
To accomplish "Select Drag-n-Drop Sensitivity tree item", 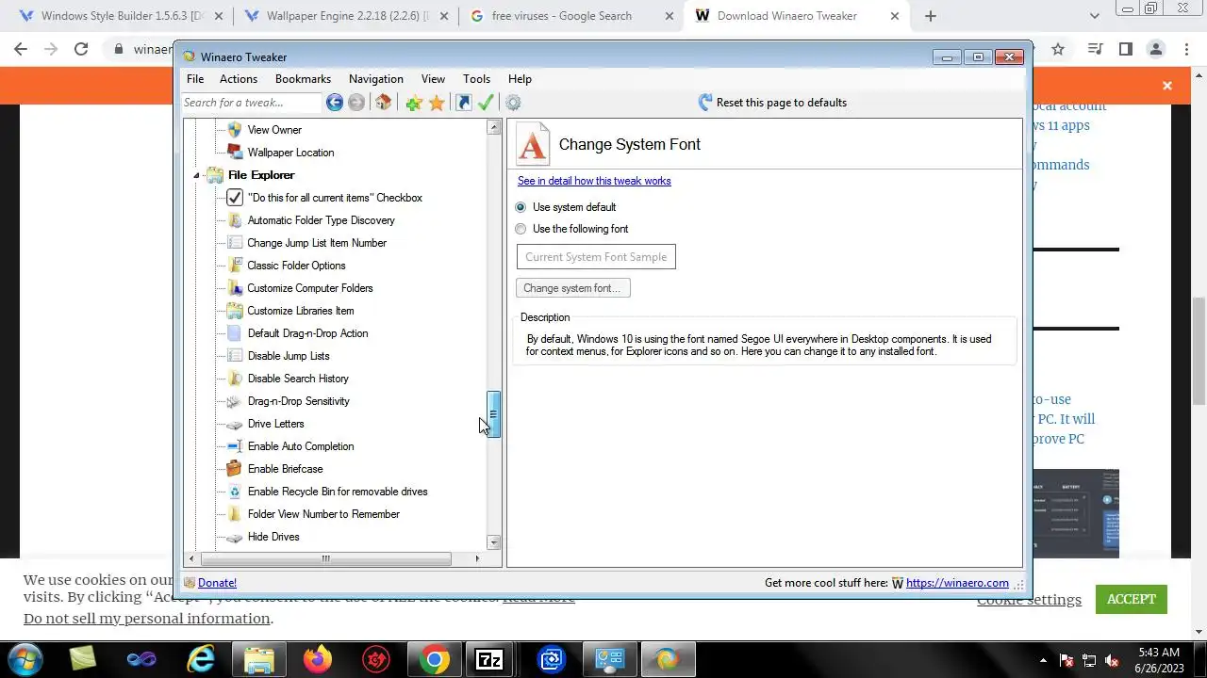I will [298, 401].
